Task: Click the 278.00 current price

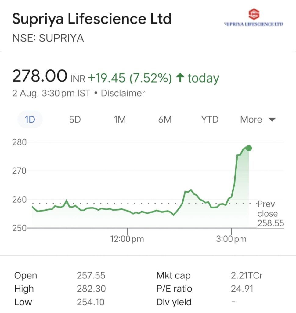Action: tap(40, 76)
